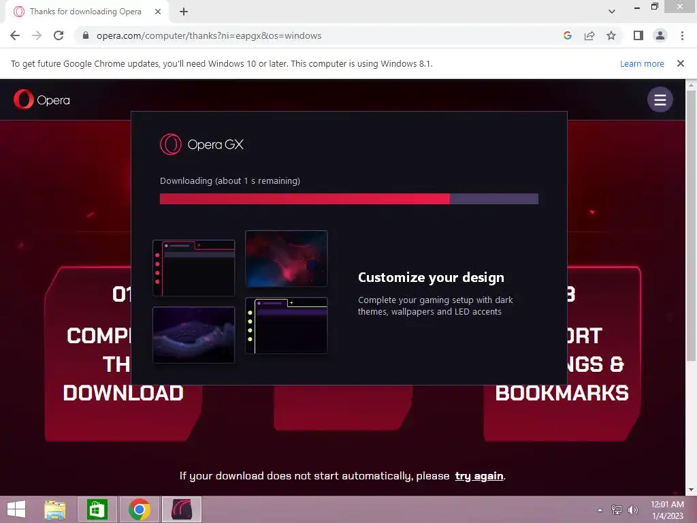The image size is (697, 523).
Task: Open the taskbar clock and date
Action: tap(667, 510)
